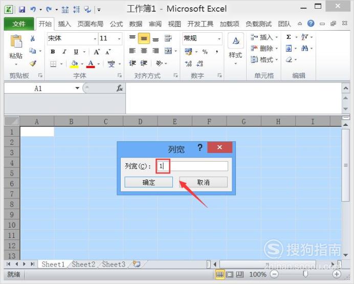Apply percent style
This screenshot has width=354, height=284.
pyautogui.click(x=205, y=52)
